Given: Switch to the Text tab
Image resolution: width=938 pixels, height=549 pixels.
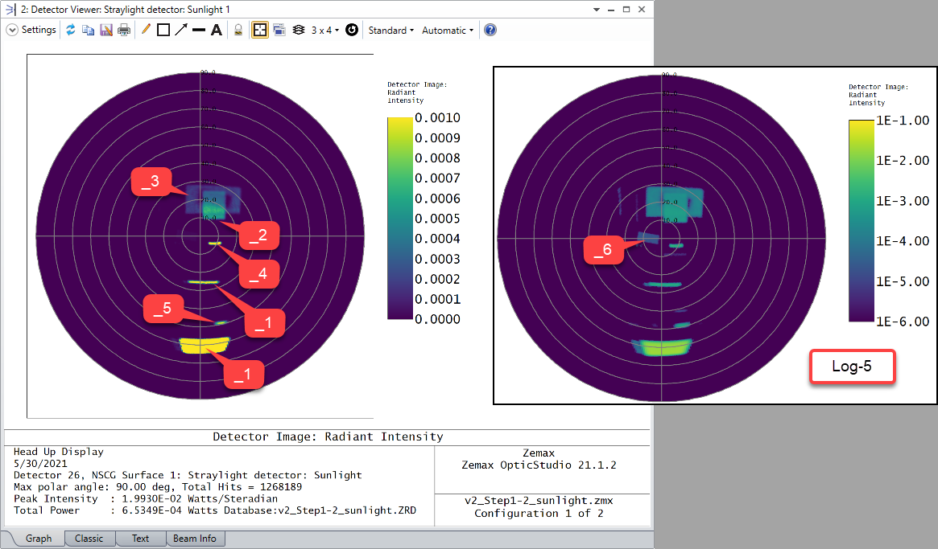Looking at the screenshot, I should coord(141,539).
